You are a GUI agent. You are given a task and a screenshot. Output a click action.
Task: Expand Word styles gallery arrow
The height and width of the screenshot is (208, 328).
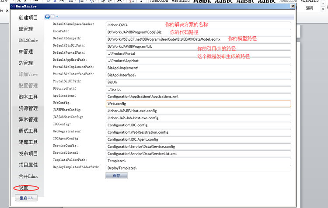click(323, 9)
